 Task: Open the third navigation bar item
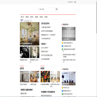(32, 17)
